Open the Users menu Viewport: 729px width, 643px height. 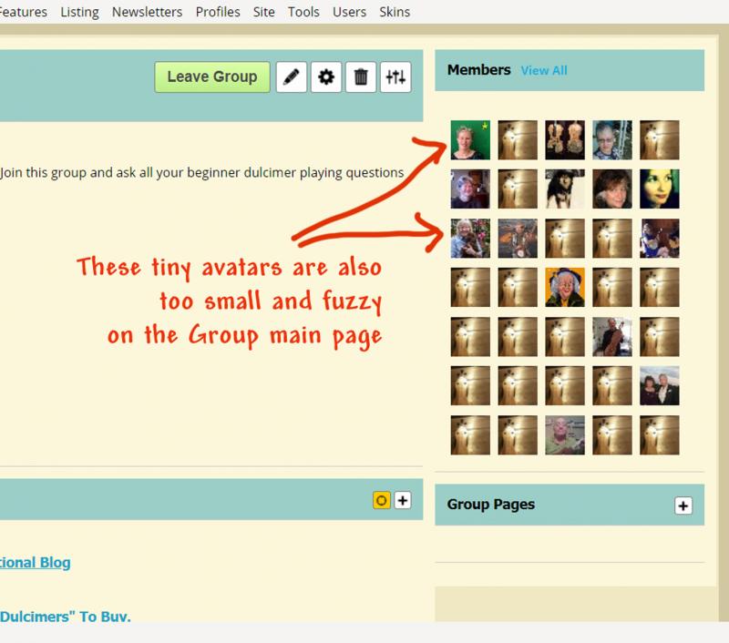(349, 12)
